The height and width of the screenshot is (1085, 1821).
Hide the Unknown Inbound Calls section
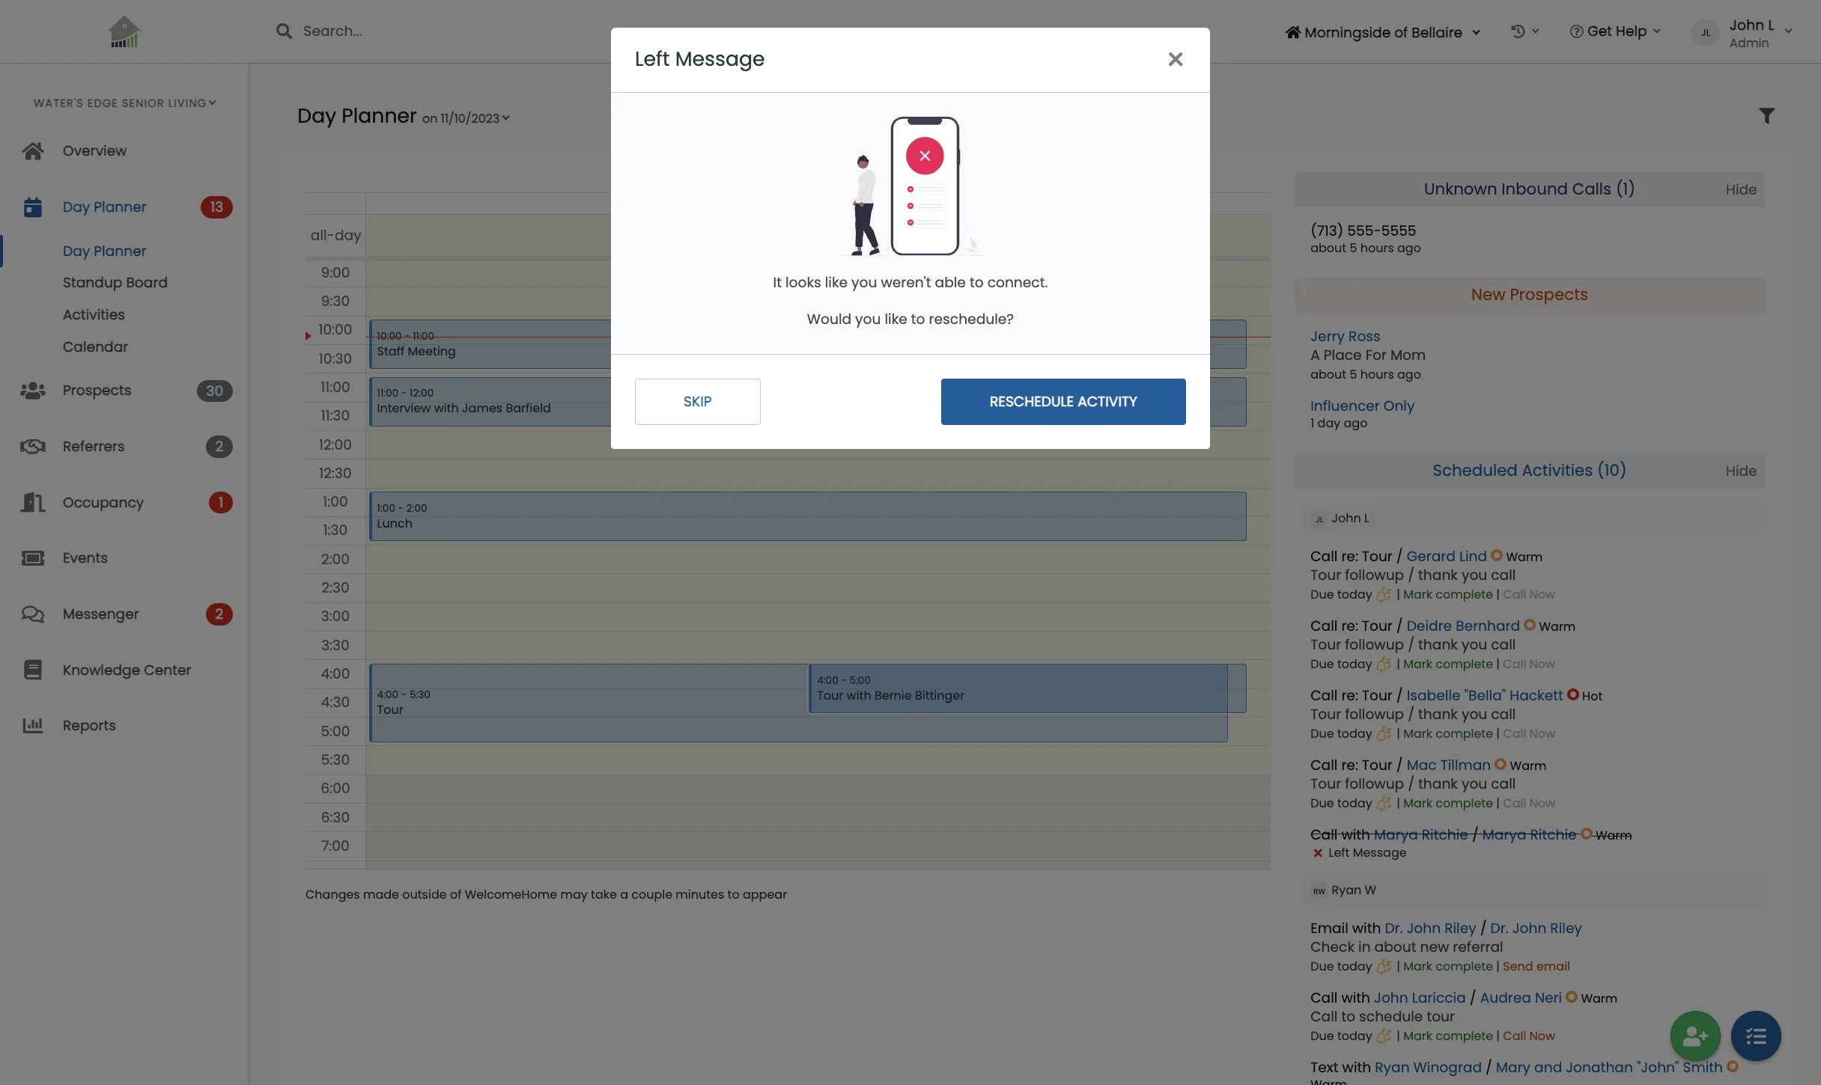coord(1740,190)
